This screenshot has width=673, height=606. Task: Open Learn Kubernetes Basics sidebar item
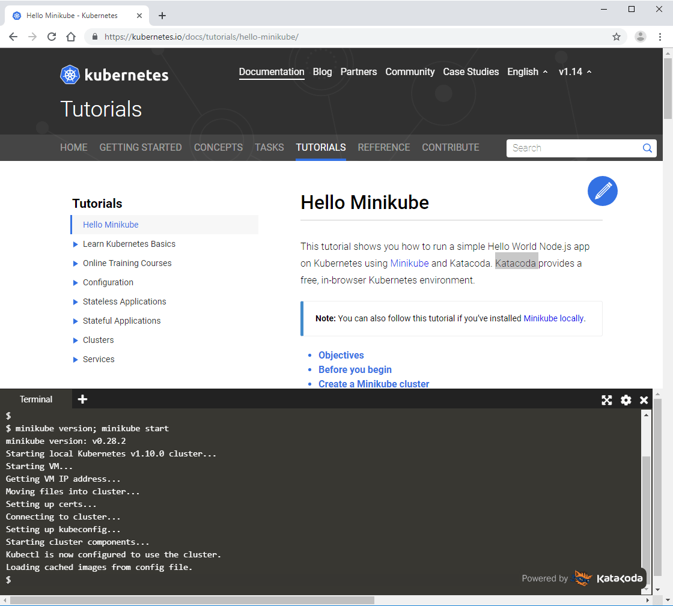click(x=129, y=244)
